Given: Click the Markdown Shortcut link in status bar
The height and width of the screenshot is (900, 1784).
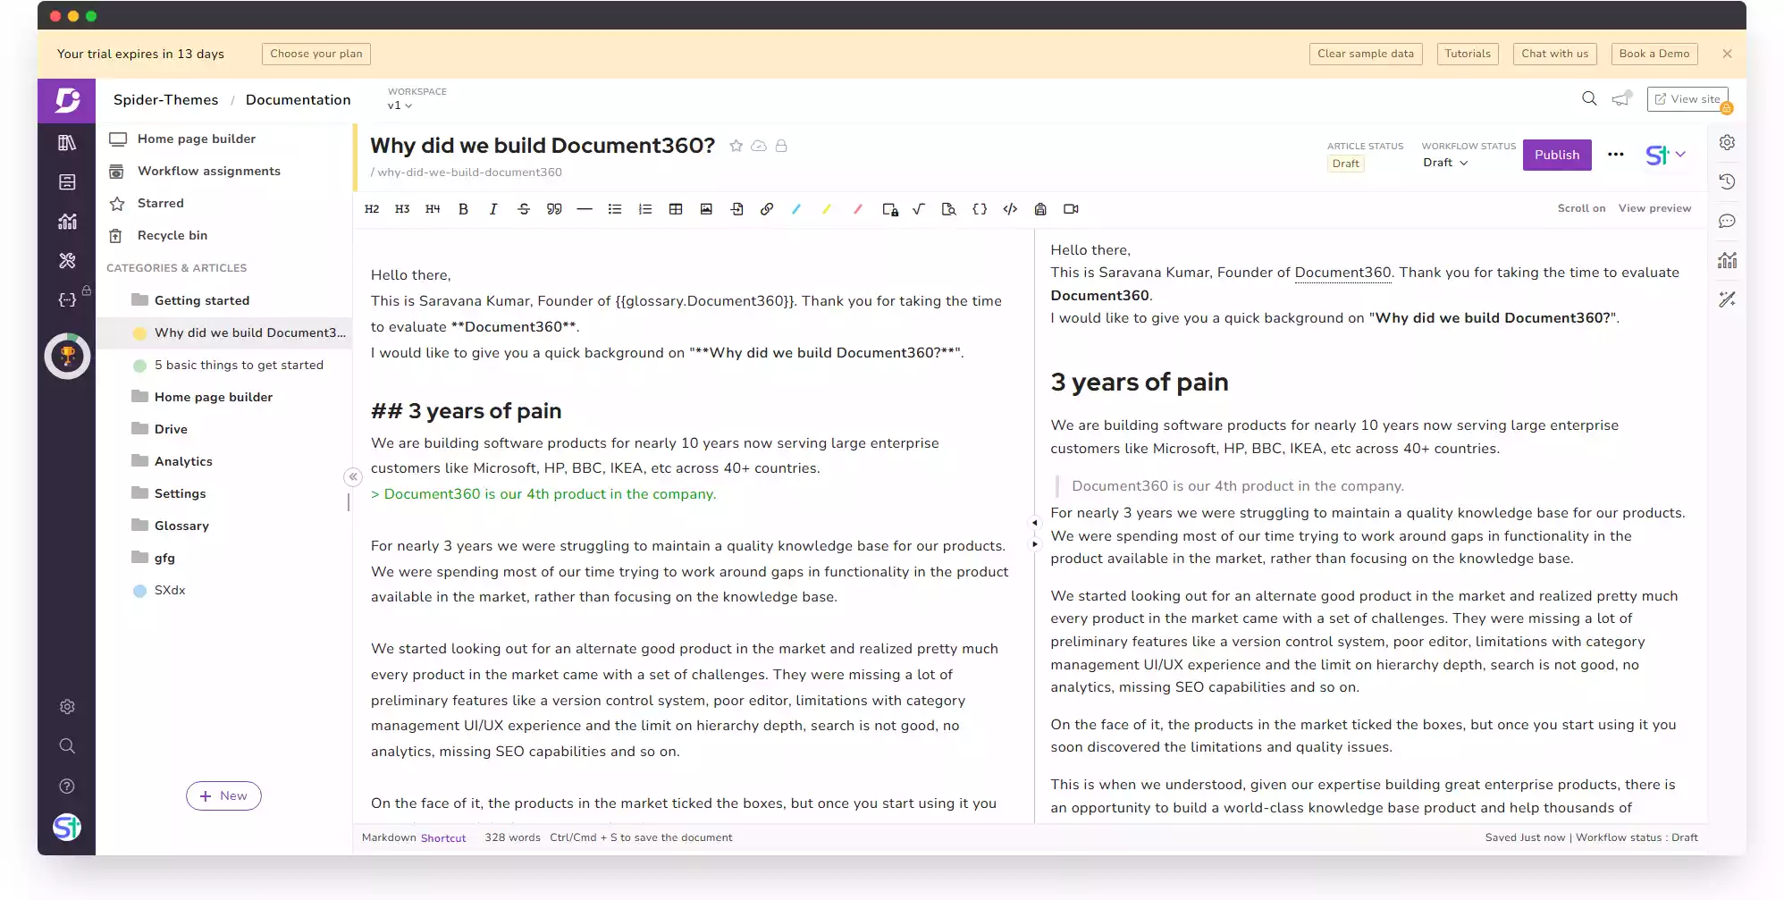Looking at the screenshot, I should (x=443, y=837).
